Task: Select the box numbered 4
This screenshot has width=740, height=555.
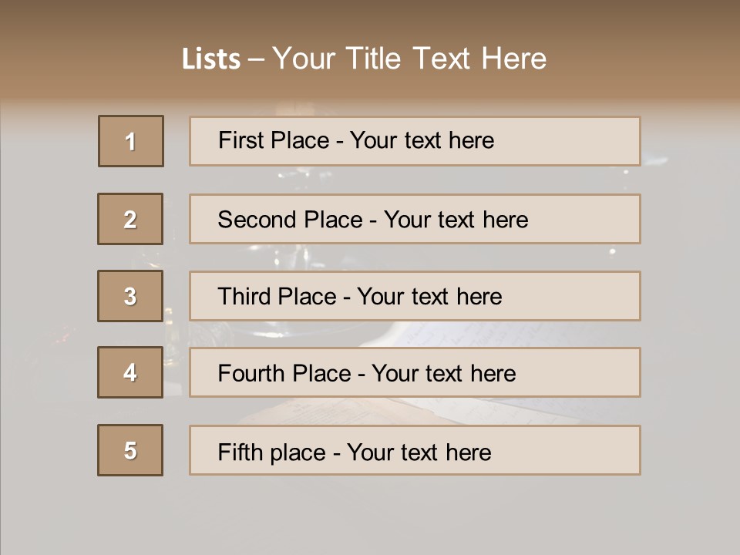Action: coord(130,372)
